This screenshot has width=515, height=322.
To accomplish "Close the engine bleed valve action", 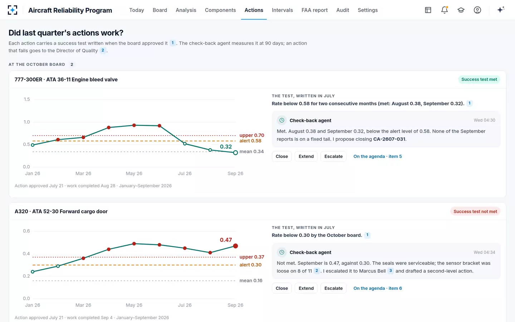I will pos(282,156).
